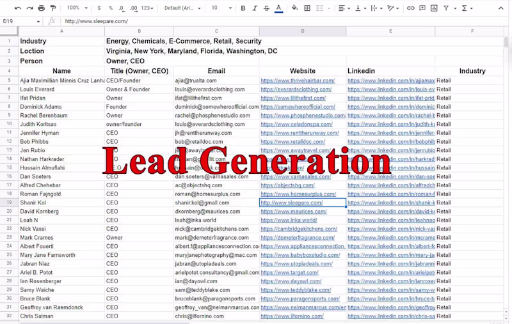Screen dimensions: 512x324
Task: Hide the menus with the collapse arrow
Action: [500, 8]
